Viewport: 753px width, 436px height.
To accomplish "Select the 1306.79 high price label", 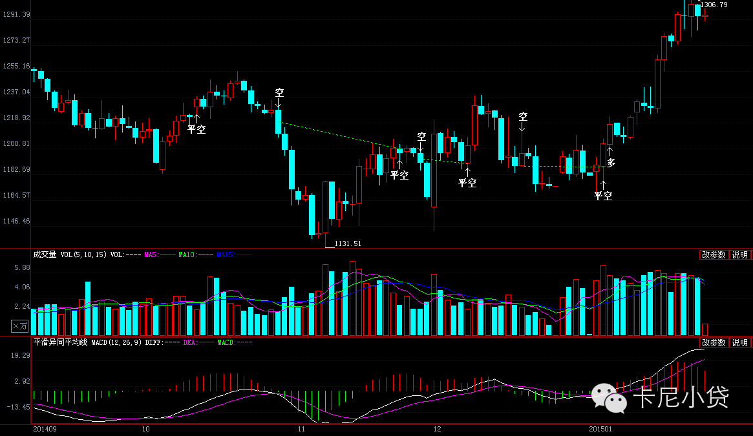I will (x=714, y=5).
